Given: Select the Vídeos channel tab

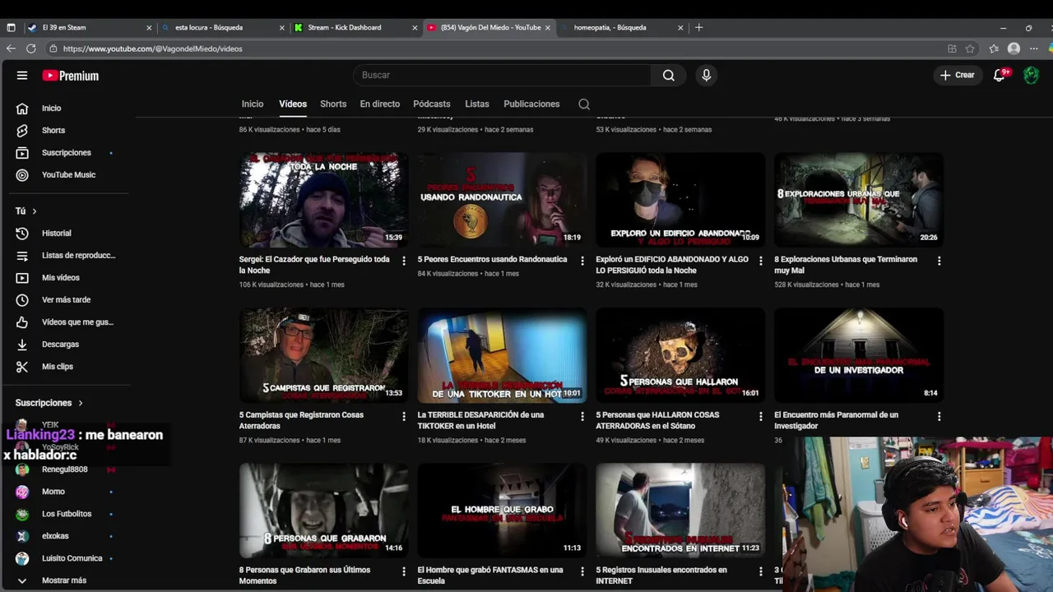Looking at the screenshot, I should pyautogui.click(x=293, y=104).
